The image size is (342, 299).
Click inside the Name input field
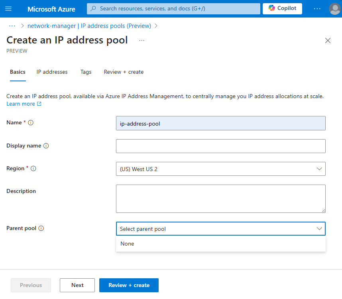220,123
